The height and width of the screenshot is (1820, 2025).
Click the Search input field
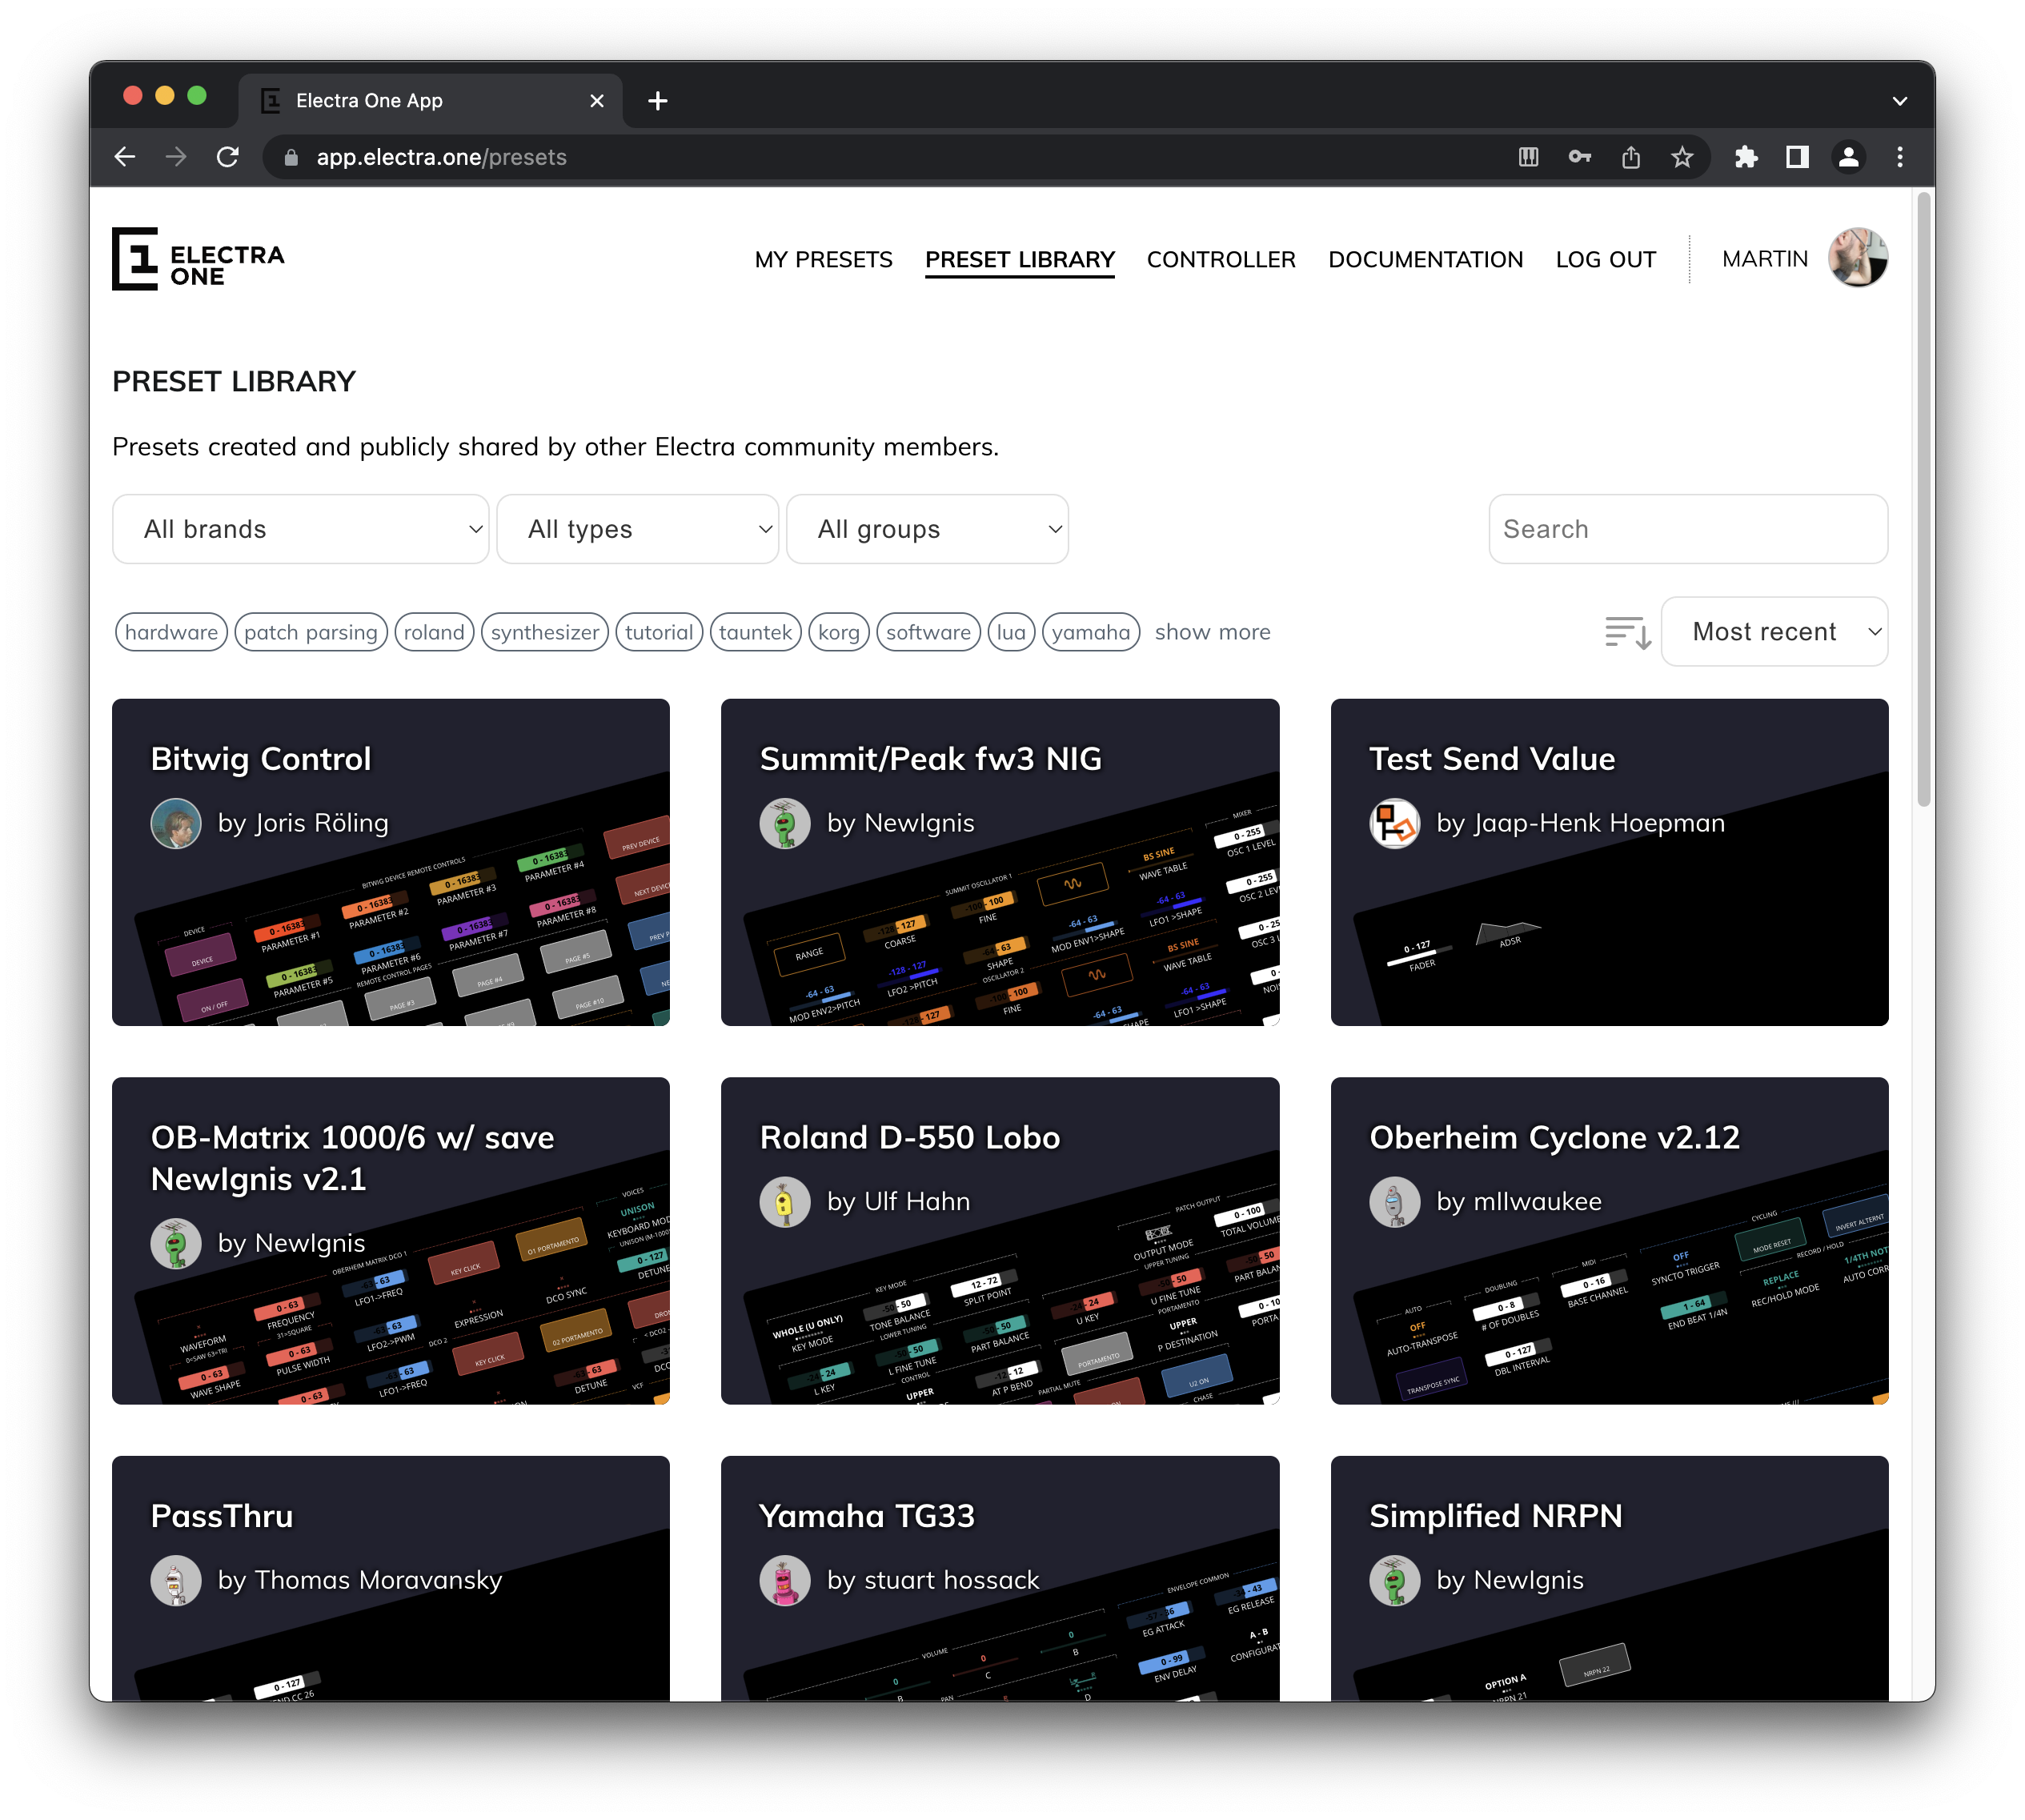tap(1687, 529)
